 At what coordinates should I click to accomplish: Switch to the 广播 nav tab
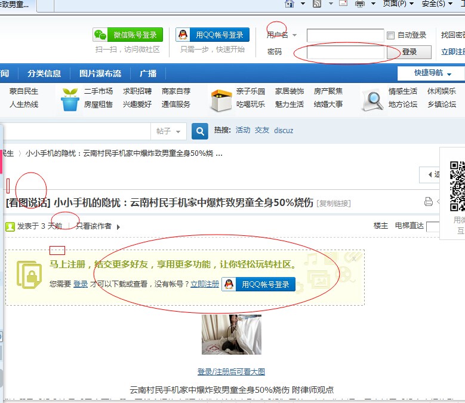[x=148, y=73]
